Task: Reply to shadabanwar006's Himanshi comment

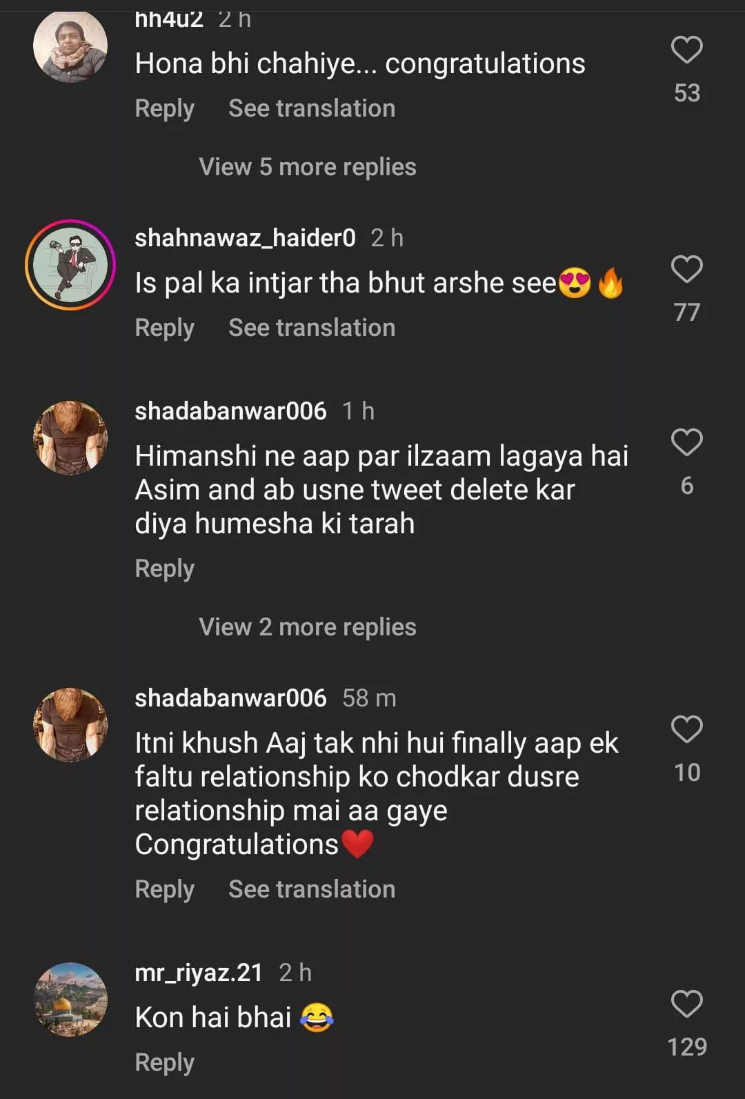Action: [x=164, y=568]
